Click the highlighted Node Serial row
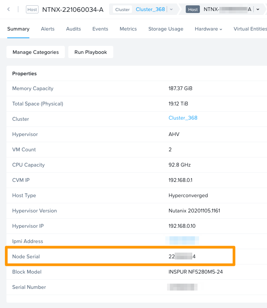 point(120,256)
